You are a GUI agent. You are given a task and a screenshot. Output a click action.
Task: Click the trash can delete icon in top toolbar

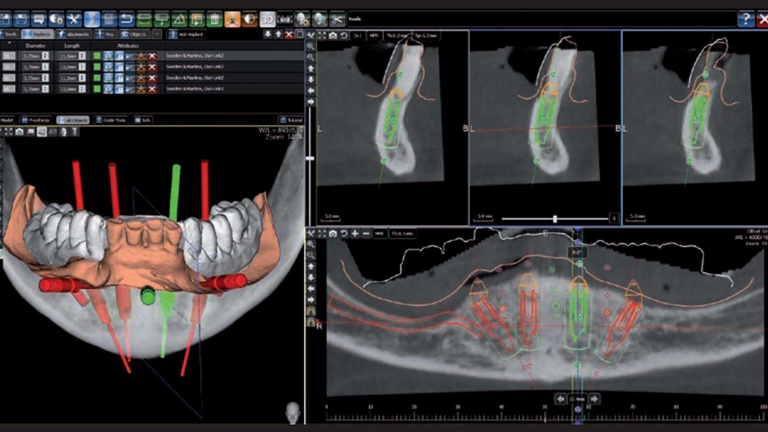coord(215,19)
